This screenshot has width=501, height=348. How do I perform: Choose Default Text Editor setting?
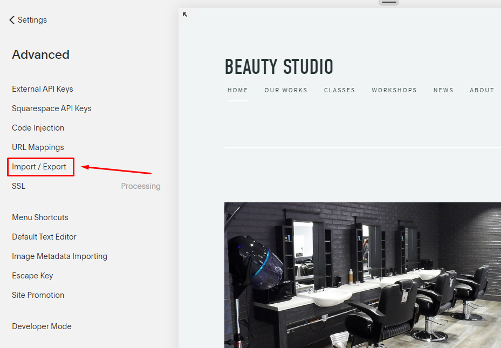(44, 237)
